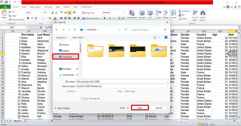Viewport: 241px width, 126px height.
Task: Click the fill color bucket icon
Action: tap(50, 18)
